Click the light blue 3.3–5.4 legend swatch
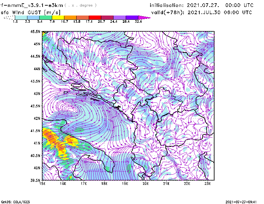The width and height of the screenshot is (264, 204). pyautogui.click(x=33, y=17)
